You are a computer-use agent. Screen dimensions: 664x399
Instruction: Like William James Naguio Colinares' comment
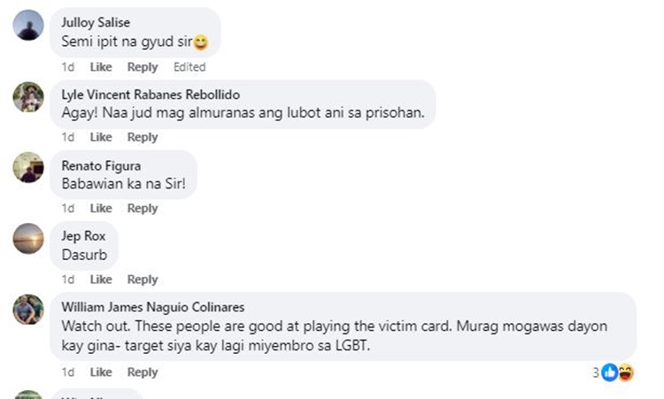pyautogui.click(x=101, y=372)
